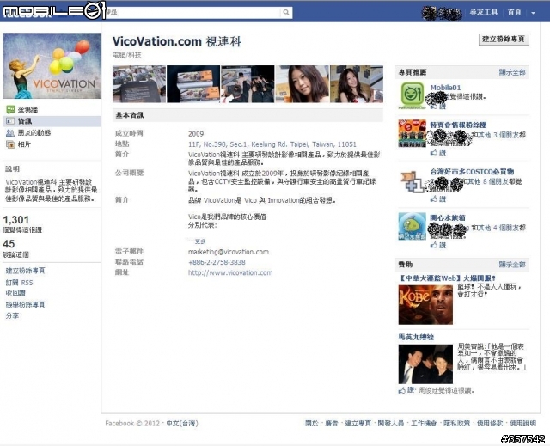Open the 馬英九總統 ad title
The height and width of the screenshot is (446, 550).
(416, 338)
